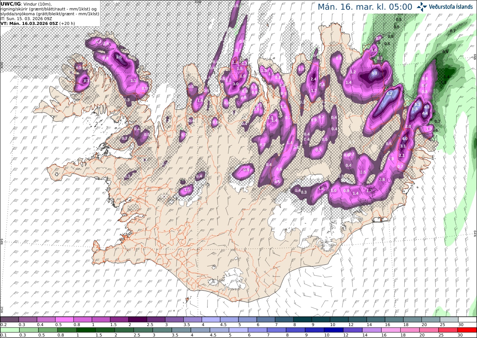Viewport: 477px width, 338px height.
Task: Click the 3.1 snowfall value in the east
Action: (402, 146)
